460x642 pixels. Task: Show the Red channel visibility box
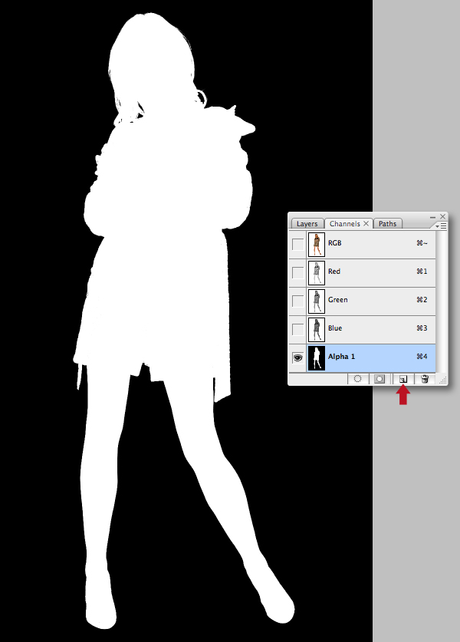298,273
